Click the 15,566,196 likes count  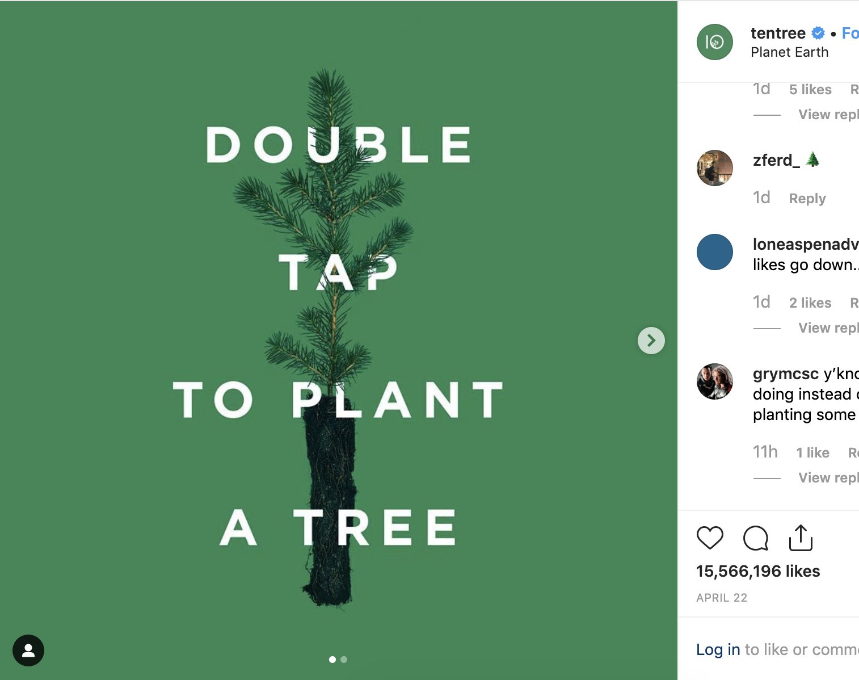tap(758, 571)
